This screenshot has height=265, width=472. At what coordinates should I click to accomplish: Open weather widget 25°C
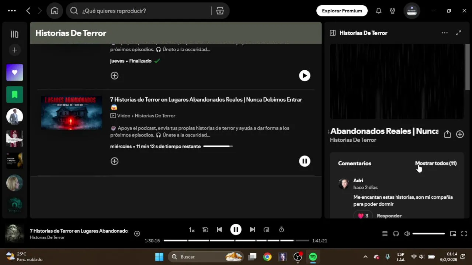point(24,257)
